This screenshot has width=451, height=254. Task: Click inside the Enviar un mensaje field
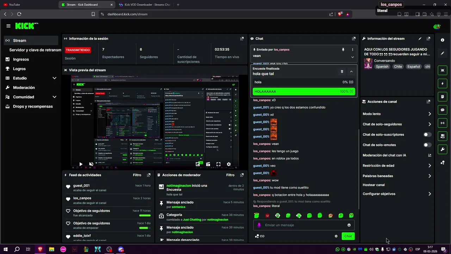tap(304, 225)
